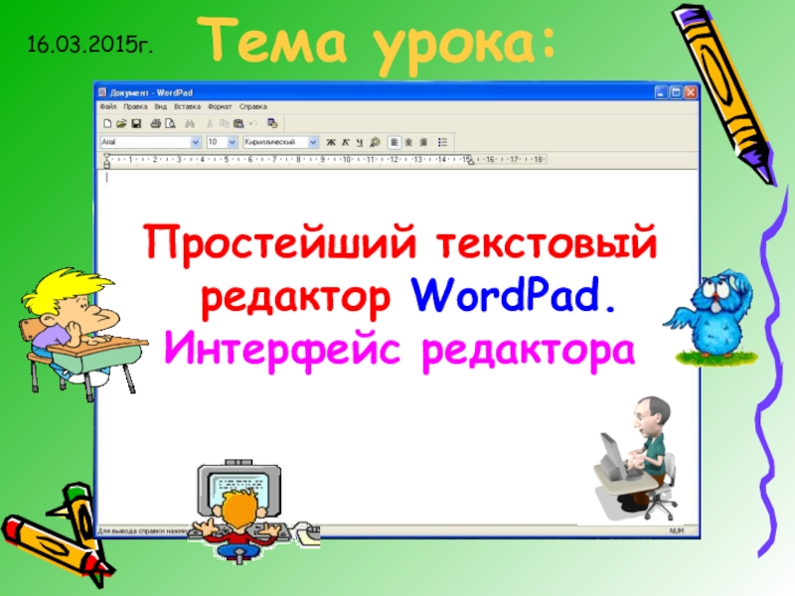The width and height of the screenshot is (795, 596).
Task: Open the Вид menu
Action: (x=161, y=107)
